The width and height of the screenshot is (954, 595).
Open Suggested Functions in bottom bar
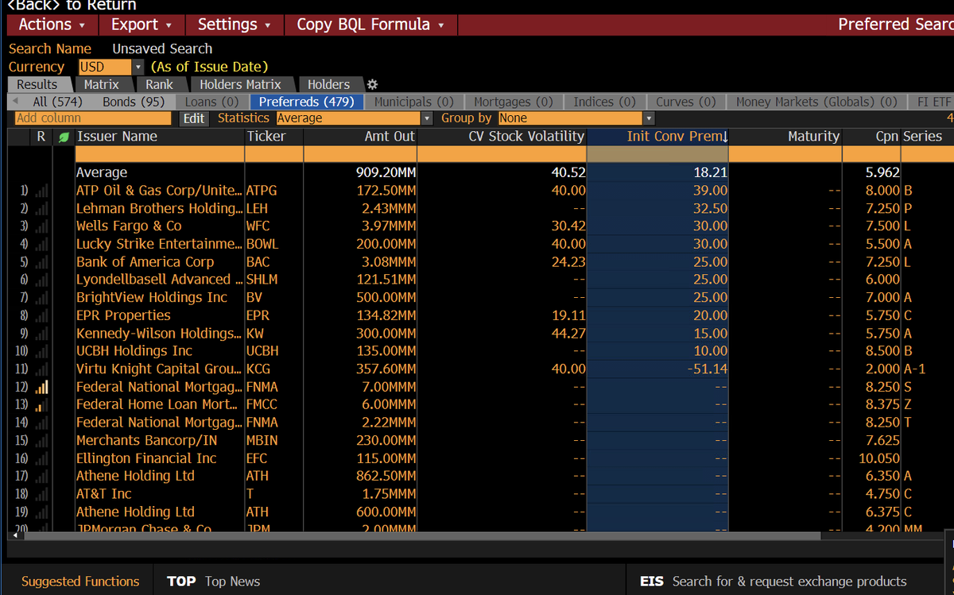pos(80,581)
